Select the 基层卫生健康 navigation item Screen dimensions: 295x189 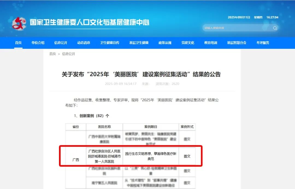(x=139, y=43)
